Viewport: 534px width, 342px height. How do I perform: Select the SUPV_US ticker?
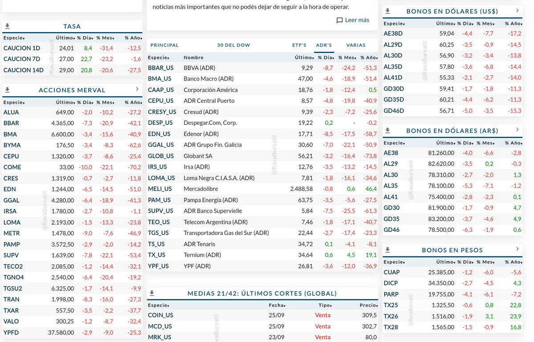tap(160, 211)
